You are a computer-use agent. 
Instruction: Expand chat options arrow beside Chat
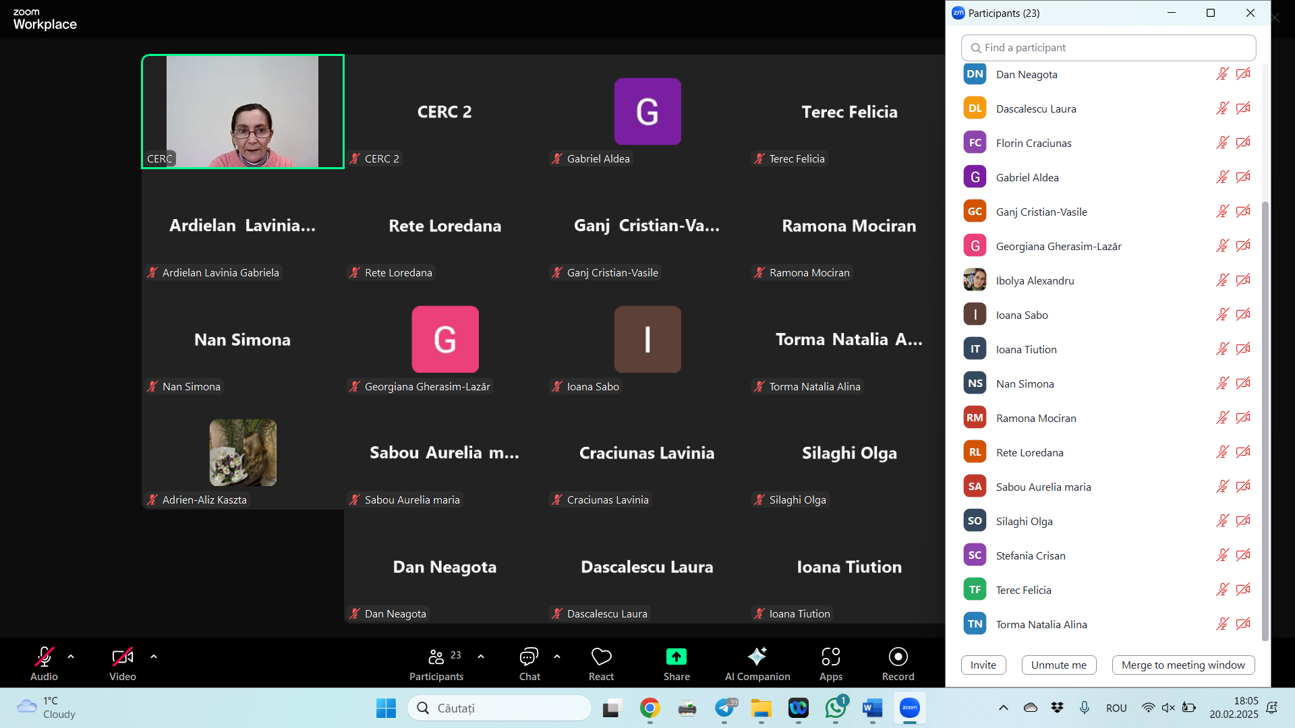tap(557, 657)
